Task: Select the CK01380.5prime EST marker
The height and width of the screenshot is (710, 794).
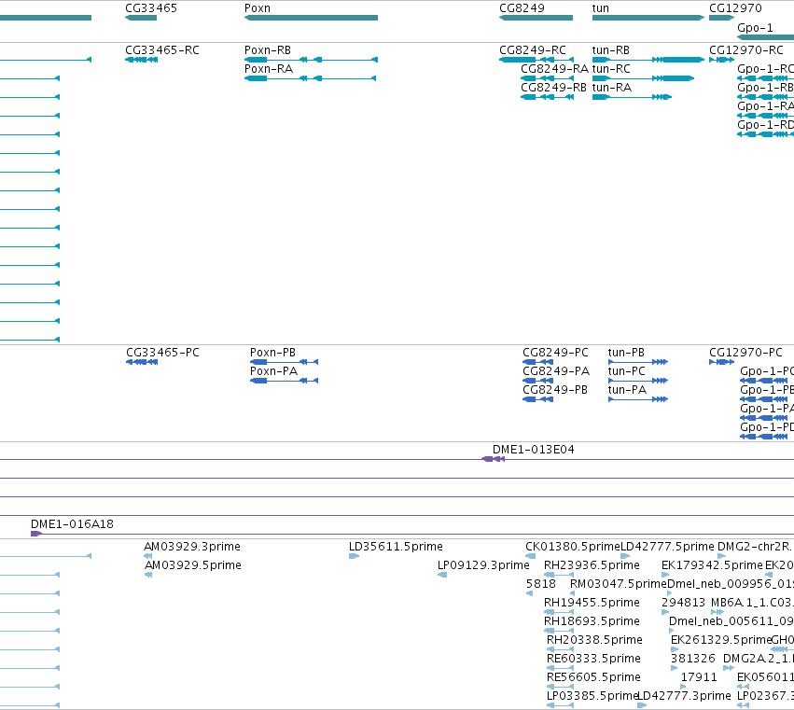Action: click(531, 556)
